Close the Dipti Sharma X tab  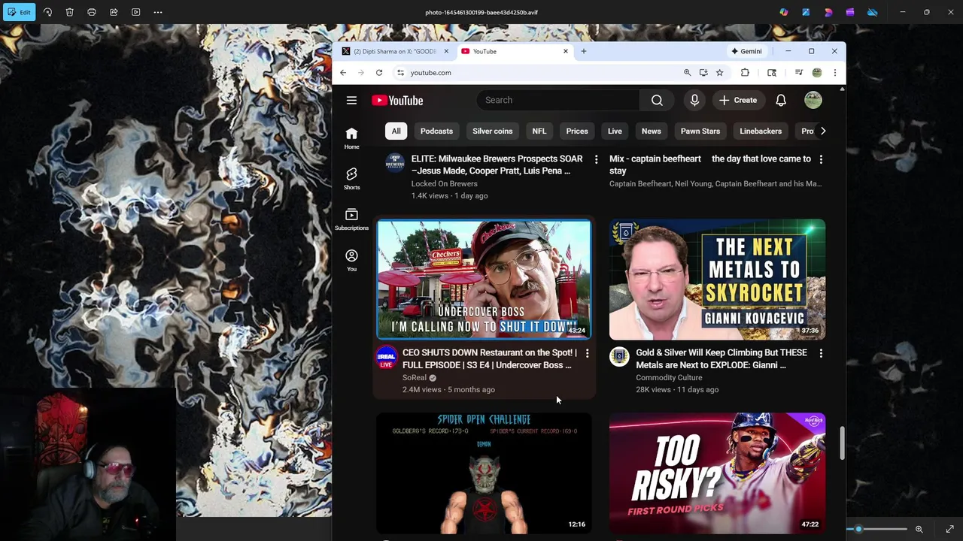click(x=446, y=51)
